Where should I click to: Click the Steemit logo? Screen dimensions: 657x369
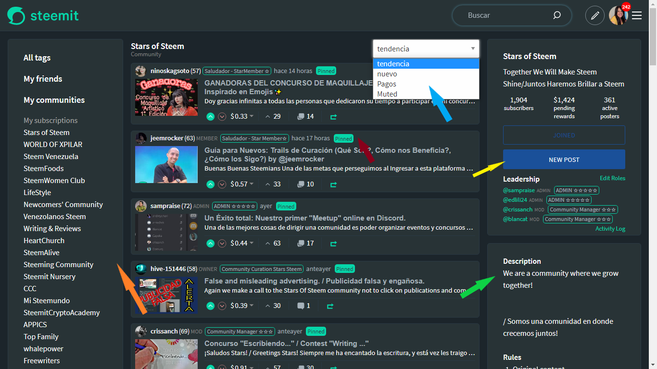point(43,15)
